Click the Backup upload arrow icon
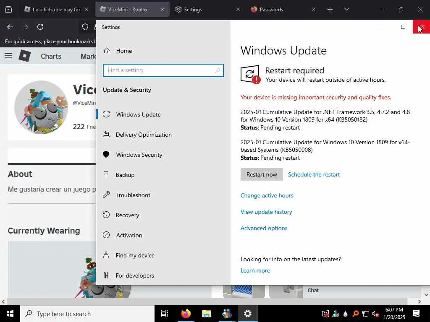Viewport: 430px width, 322px height. click(x=106, y=174)
